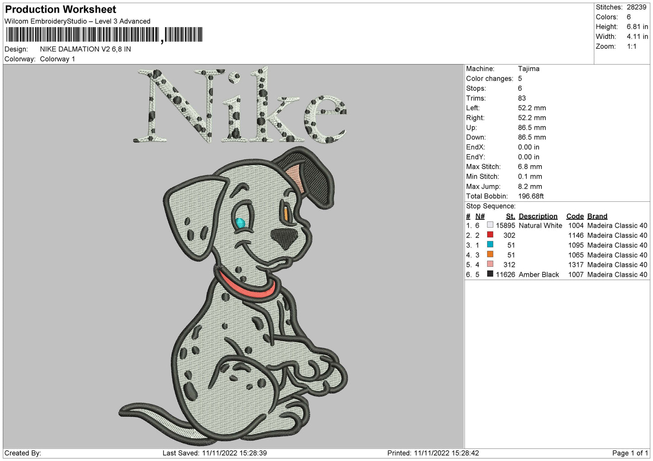
Task: Click 'Last Saved: 11/11/2022 15:28:39' text
Action: pos(215,453)
